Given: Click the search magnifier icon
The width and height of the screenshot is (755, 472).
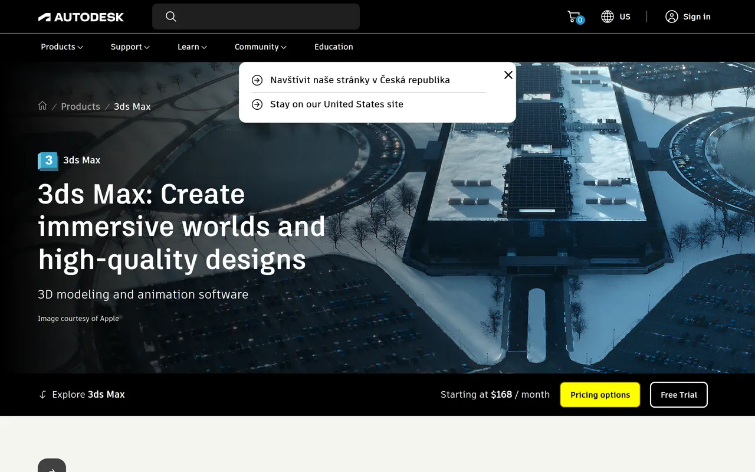Looking at the screenshot, I should (x=171, y=17).
